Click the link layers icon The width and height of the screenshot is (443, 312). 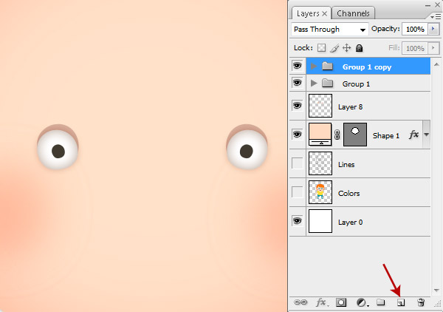[x=301, y=302]
